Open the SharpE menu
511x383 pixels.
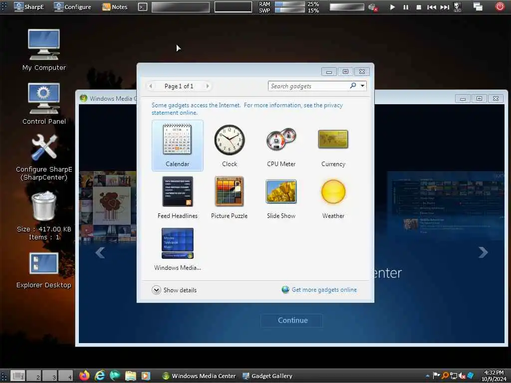point(28,7)
